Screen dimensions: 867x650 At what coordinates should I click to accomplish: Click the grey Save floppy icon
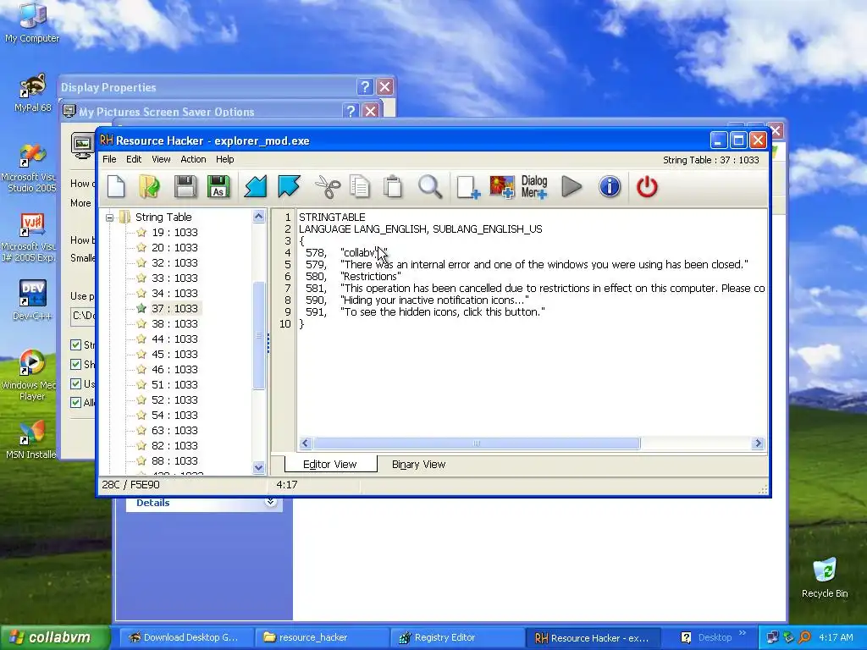185,186
